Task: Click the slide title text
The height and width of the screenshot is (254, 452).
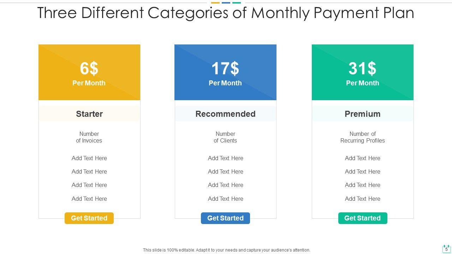Action: click(x=225, y=13)
